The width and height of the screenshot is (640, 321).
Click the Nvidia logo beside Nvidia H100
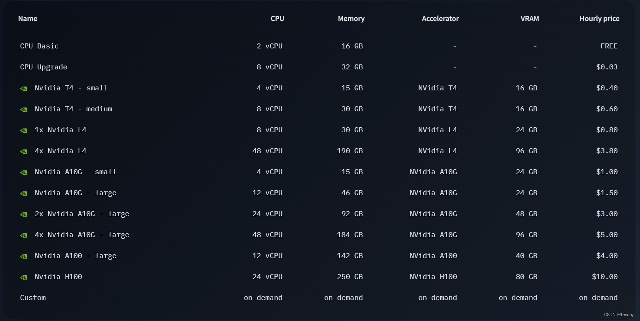(x=24, y=278)
